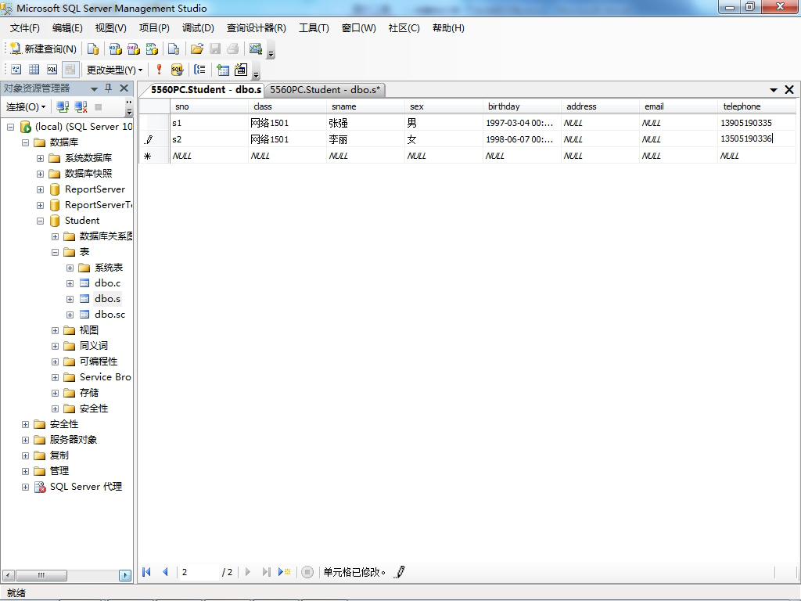801x601 pixels.
Task: Open the View (视图) menu
Action: click(x=111, y=28)
